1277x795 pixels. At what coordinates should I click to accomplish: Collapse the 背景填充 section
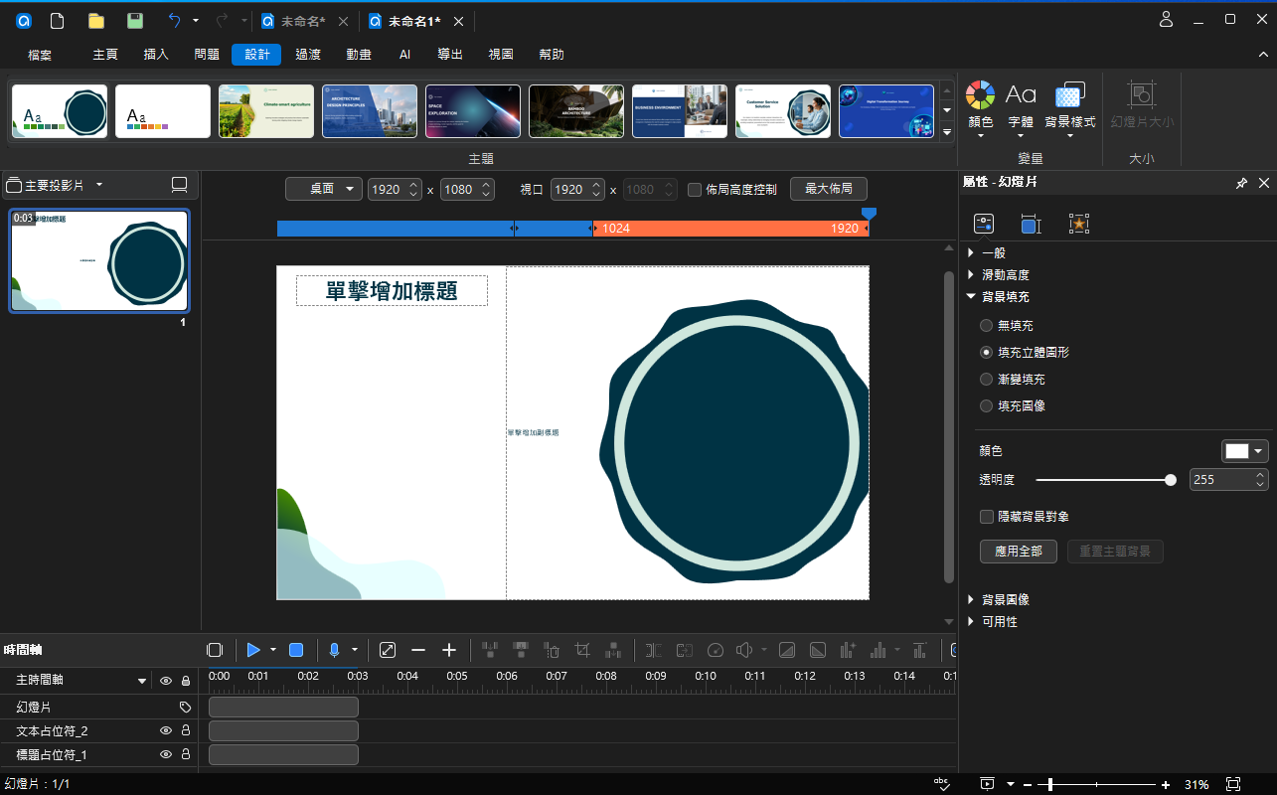[971, 296]
